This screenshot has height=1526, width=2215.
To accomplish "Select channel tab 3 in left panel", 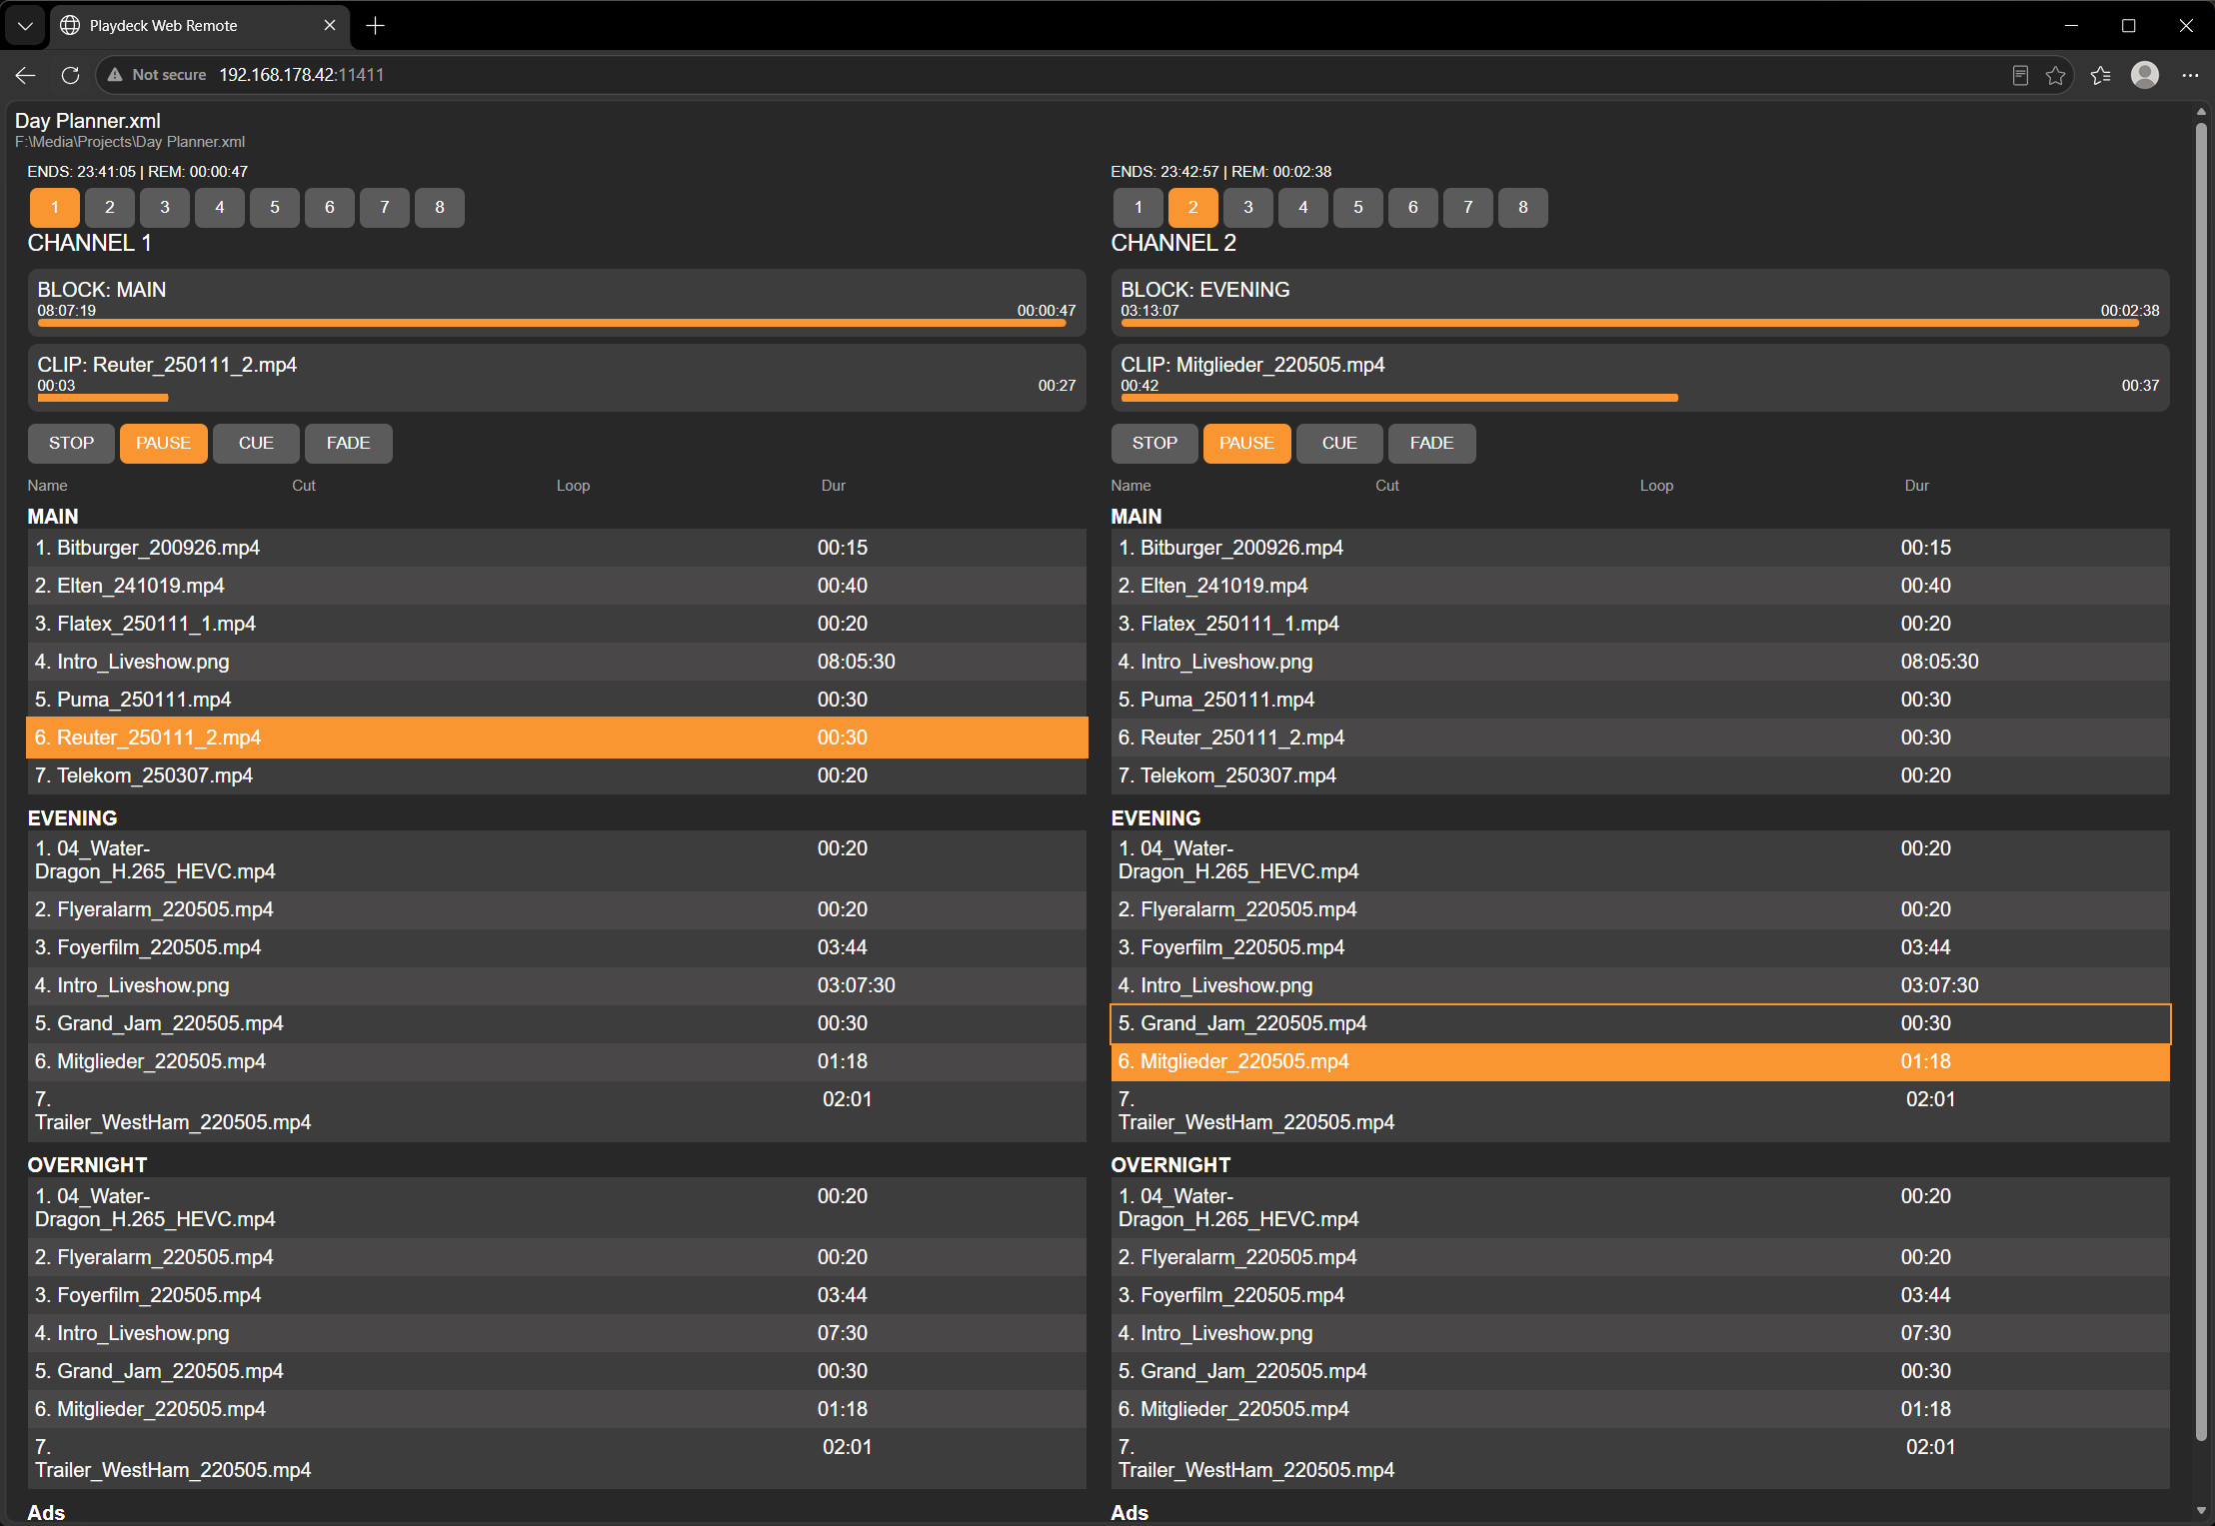I will click(x=165, y=208).
